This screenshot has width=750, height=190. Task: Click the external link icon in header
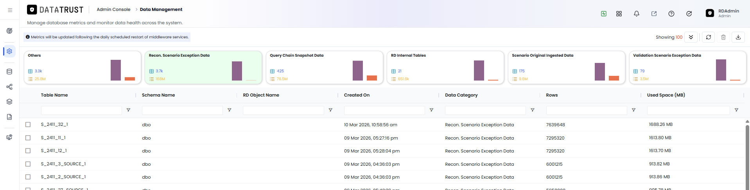654,14
